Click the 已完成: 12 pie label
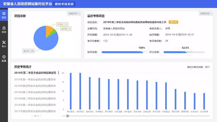 click(62, 24)
